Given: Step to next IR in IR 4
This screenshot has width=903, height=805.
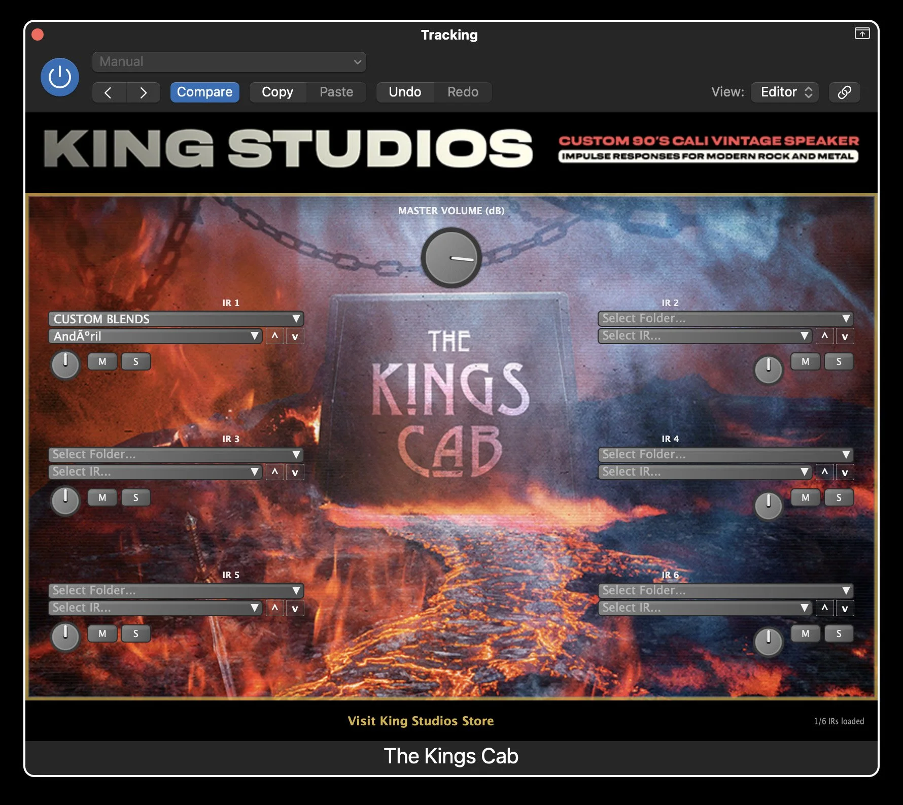Looking at the screenshot, I should click(x=845, y=472).
